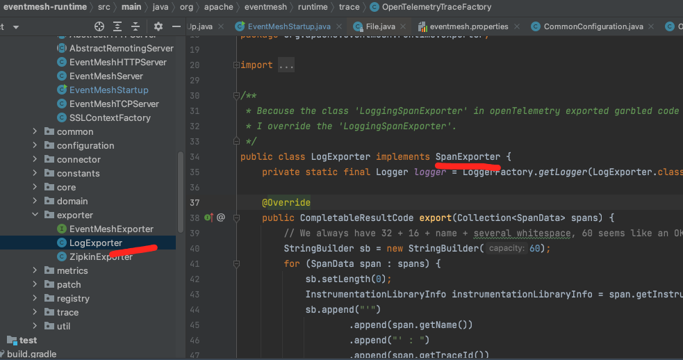683x360 pixels.
Task: Click line number 37 in the gutter
Action: [195, 203]
